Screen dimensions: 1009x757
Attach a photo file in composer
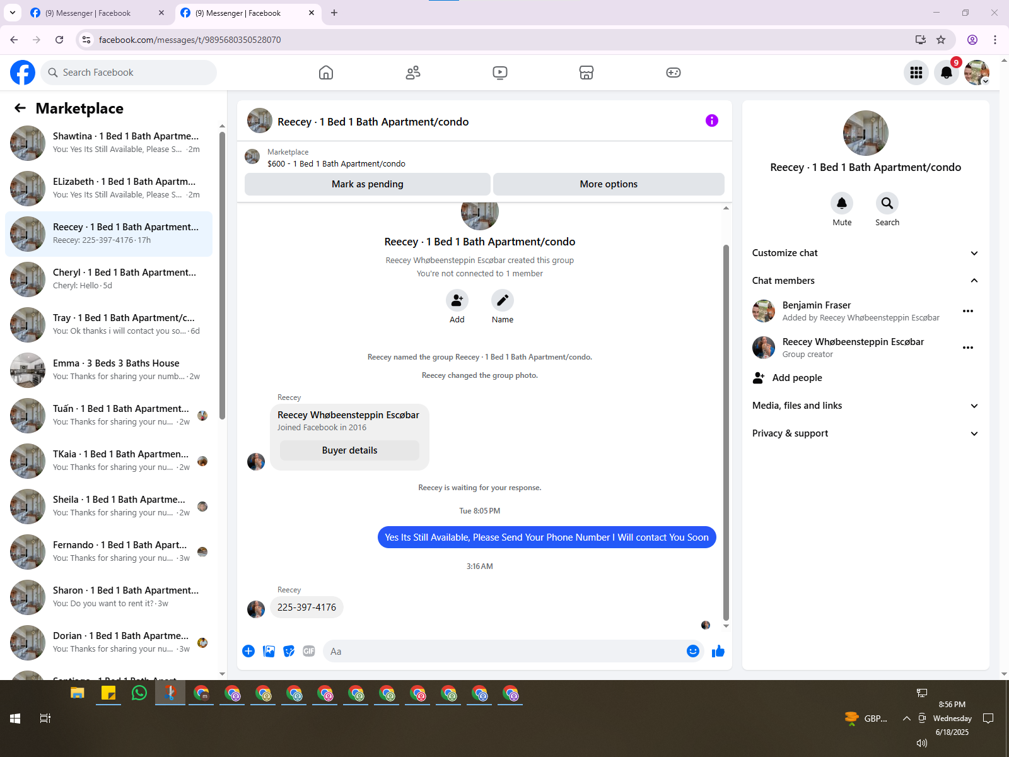coord(269,651)
